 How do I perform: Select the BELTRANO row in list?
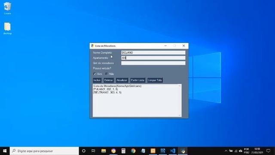click(107, 93)
